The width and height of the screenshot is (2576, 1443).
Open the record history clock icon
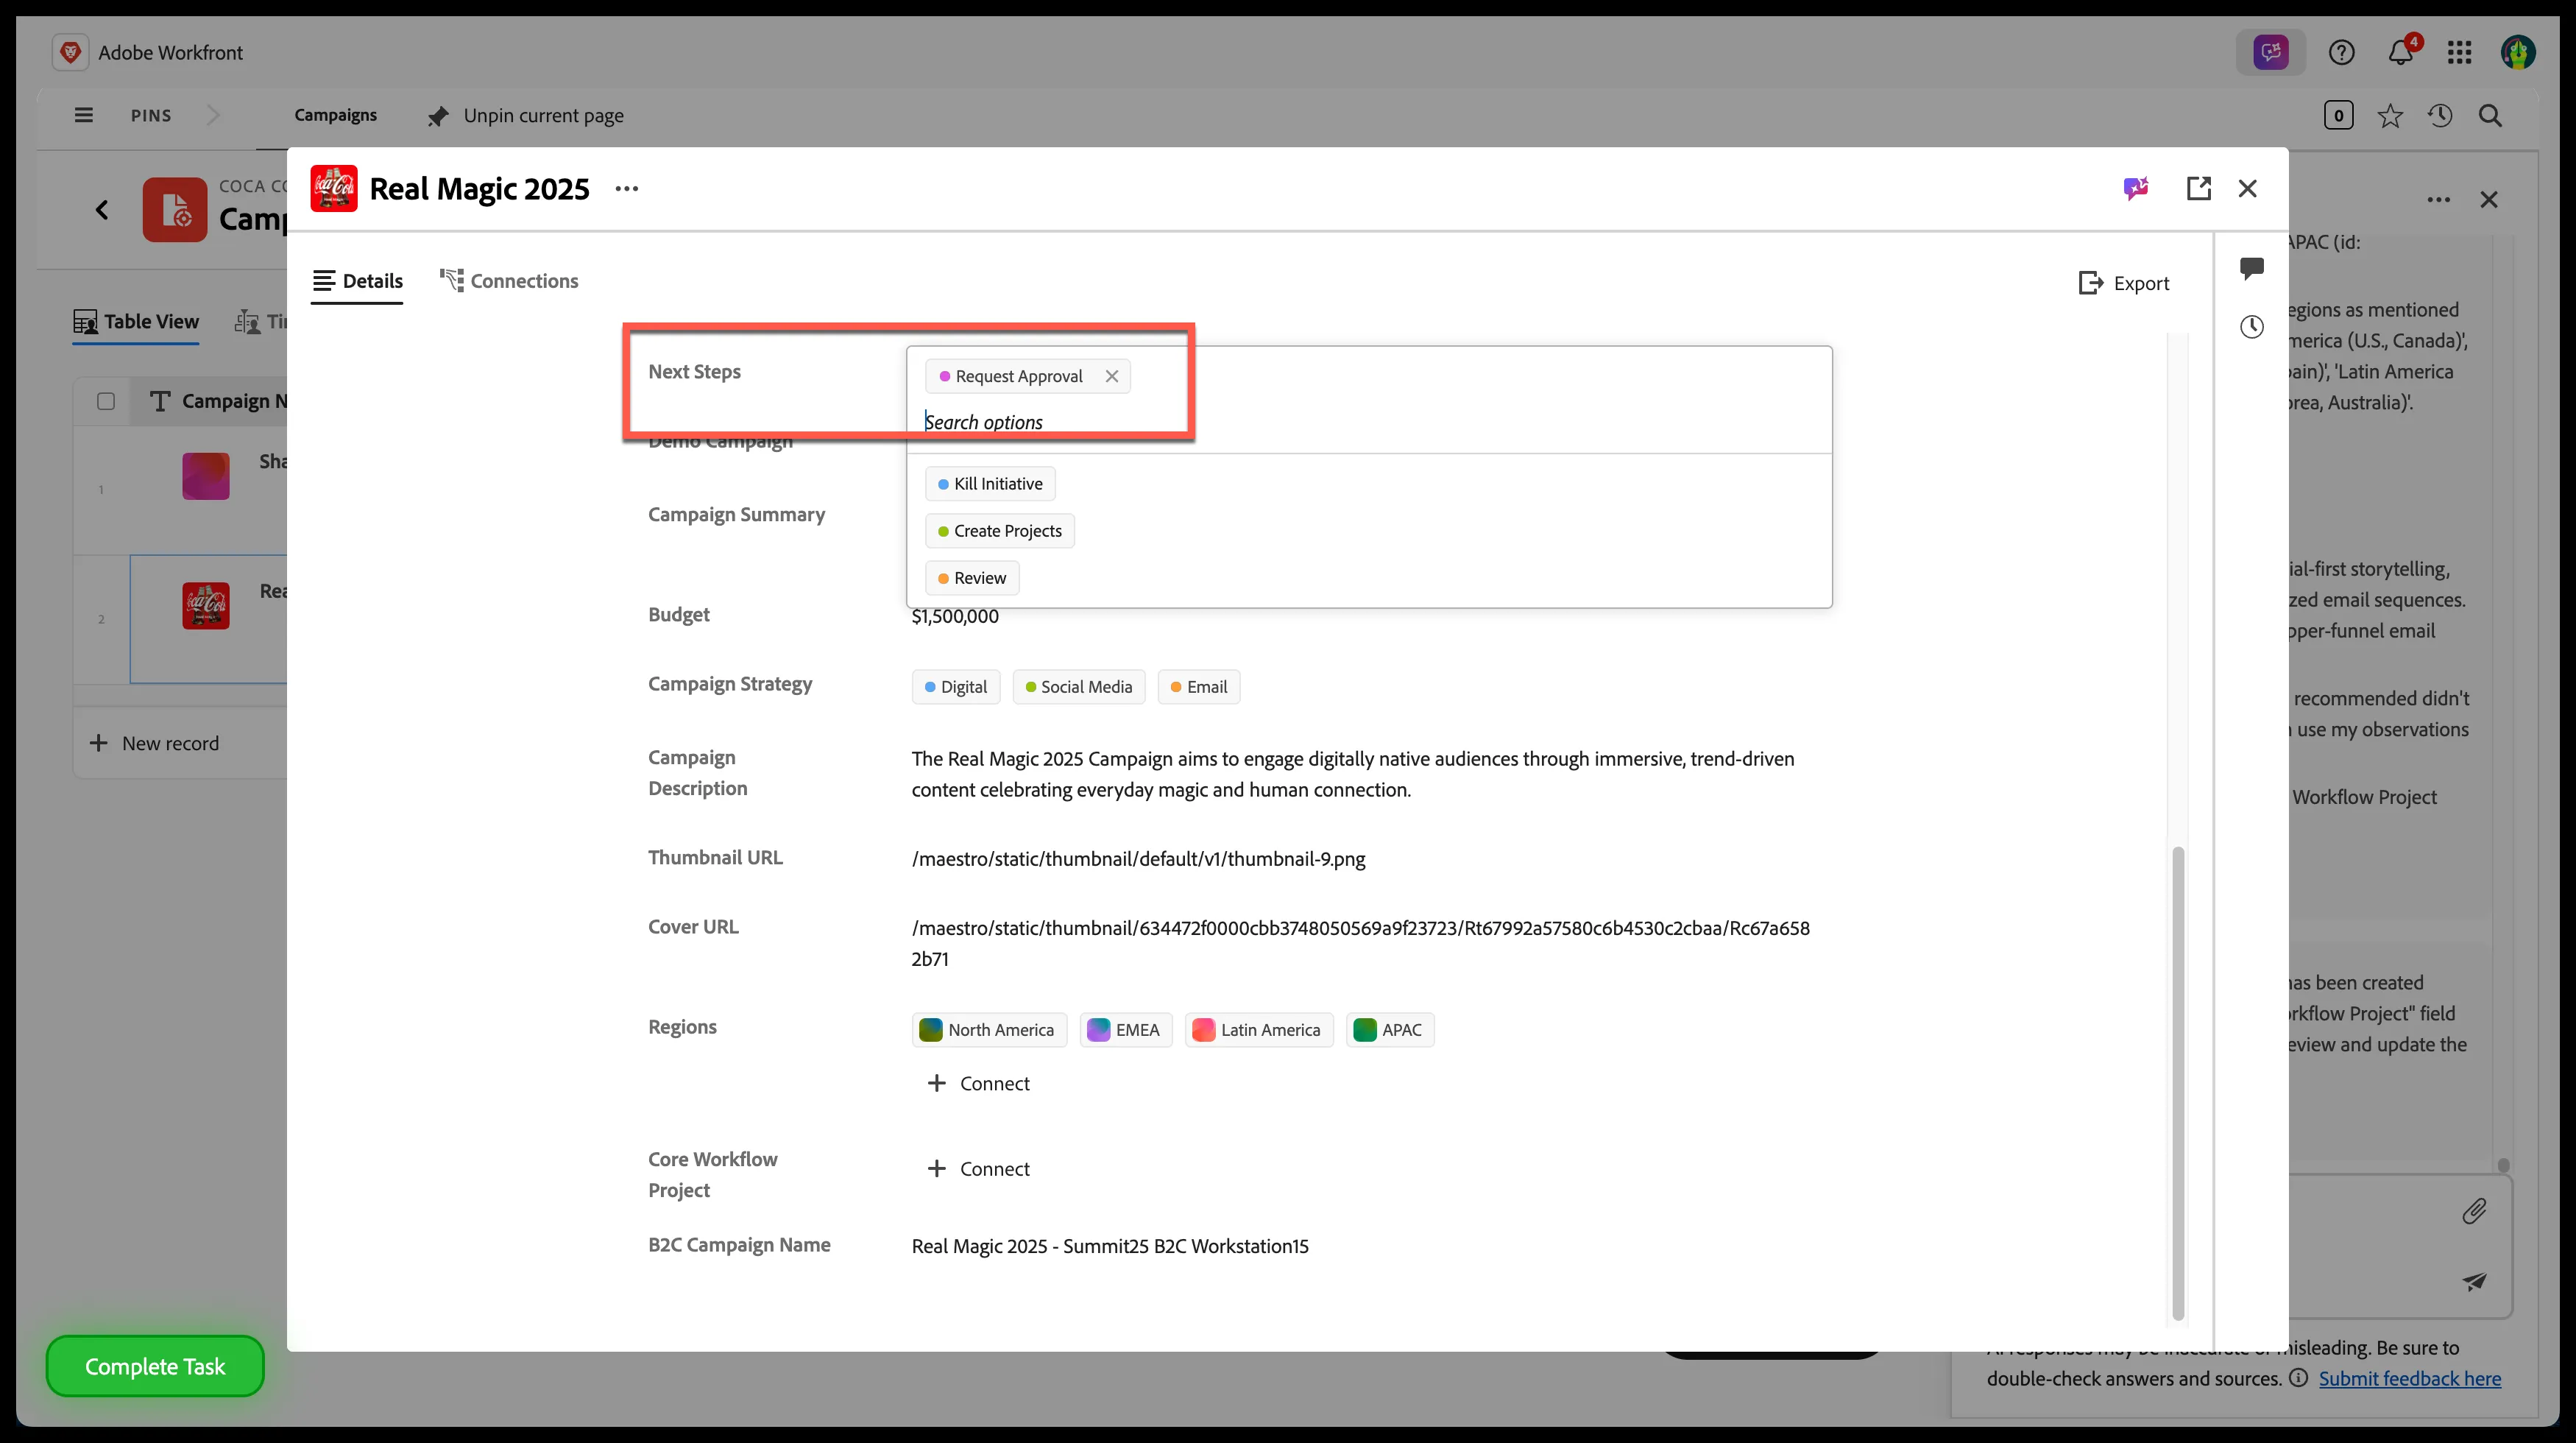pos(2251,327)
